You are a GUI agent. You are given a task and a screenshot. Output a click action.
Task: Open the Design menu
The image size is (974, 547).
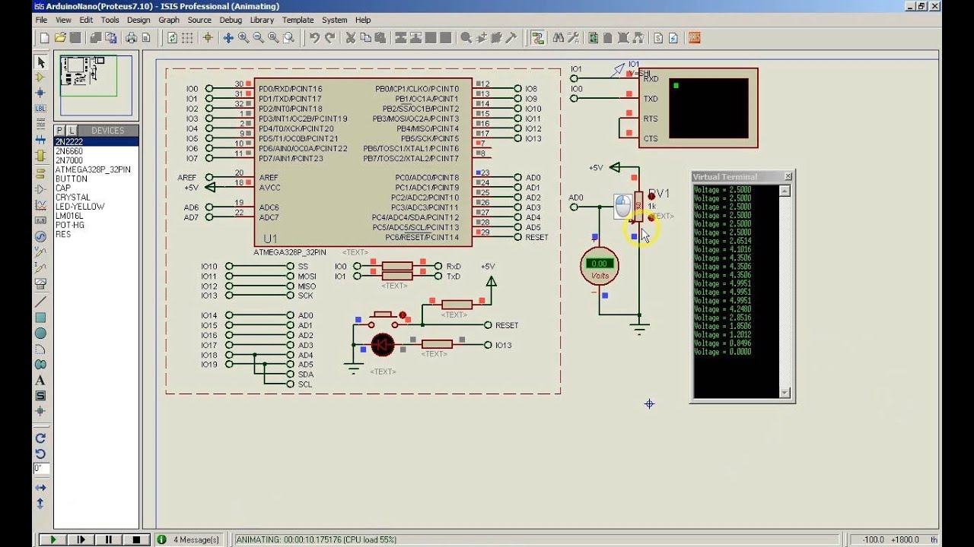point(138,20)
